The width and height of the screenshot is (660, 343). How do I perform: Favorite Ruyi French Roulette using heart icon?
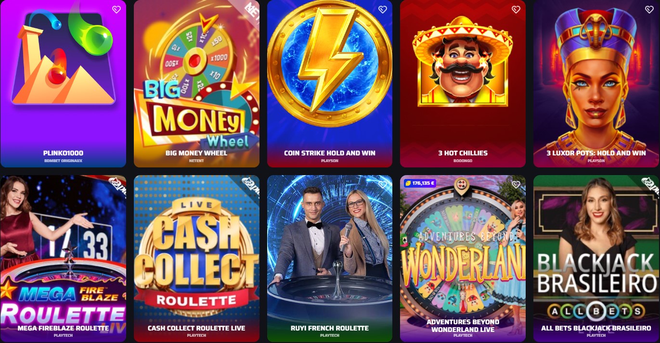(x=383, y=184)
